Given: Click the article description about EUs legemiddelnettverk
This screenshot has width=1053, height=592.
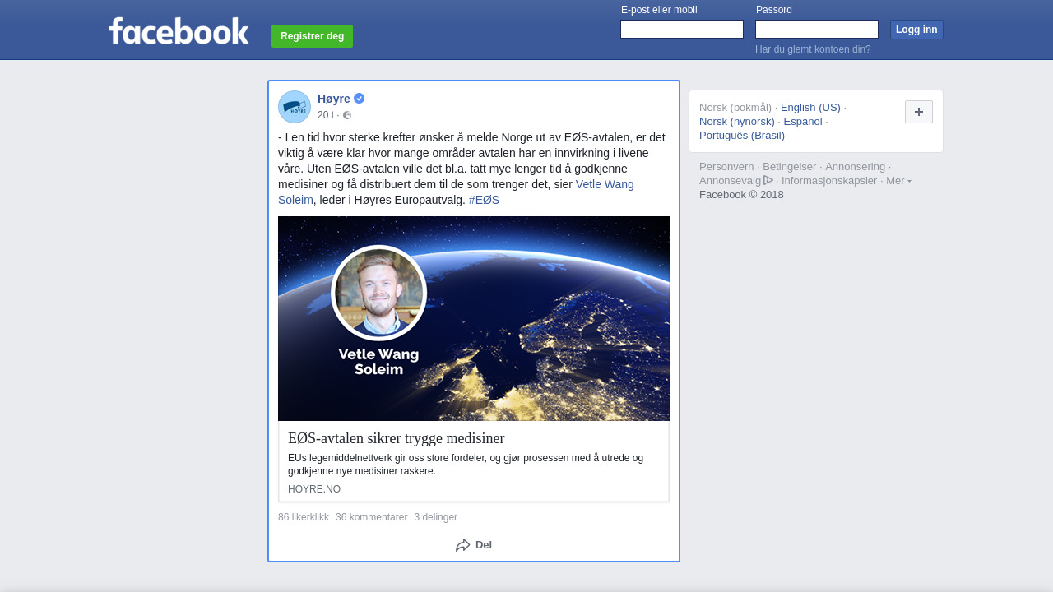Looking at the screenshot, I should [x=466, y=465].
